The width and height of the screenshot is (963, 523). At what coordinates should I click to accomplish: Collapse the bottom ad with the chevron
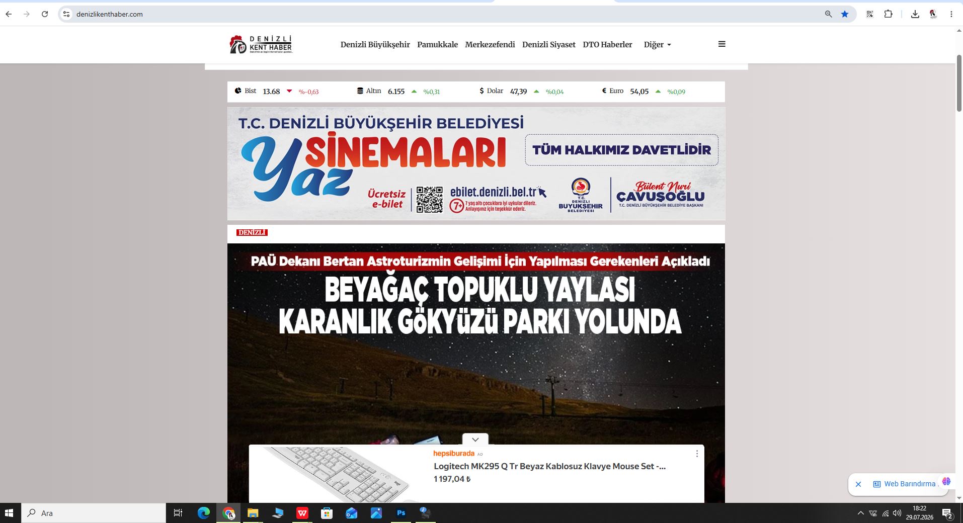[475, 439]
